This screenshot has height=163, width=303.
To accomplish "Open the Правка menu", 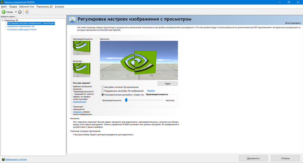I will tap(13, 7).
